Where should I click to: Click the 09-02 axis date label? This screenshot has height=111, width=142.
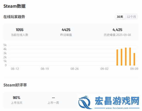point(104,69)
